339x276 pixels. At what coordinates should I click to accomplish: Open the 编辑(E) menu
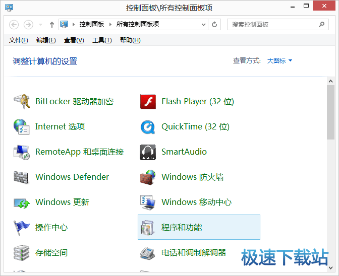pyautogui.click(x=46, y=40)
